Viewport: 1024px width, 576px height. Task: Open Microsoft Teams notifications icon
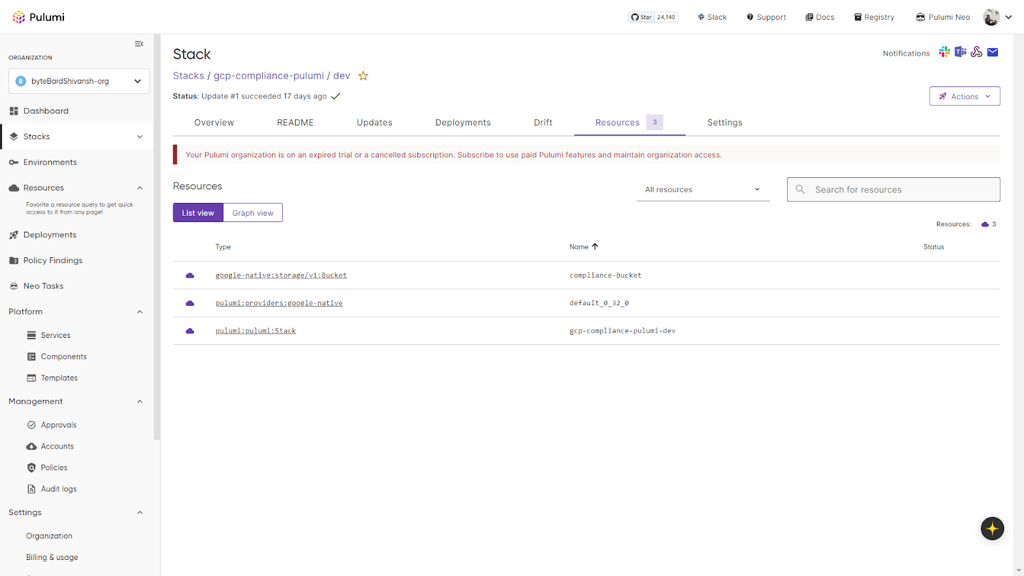960,52
